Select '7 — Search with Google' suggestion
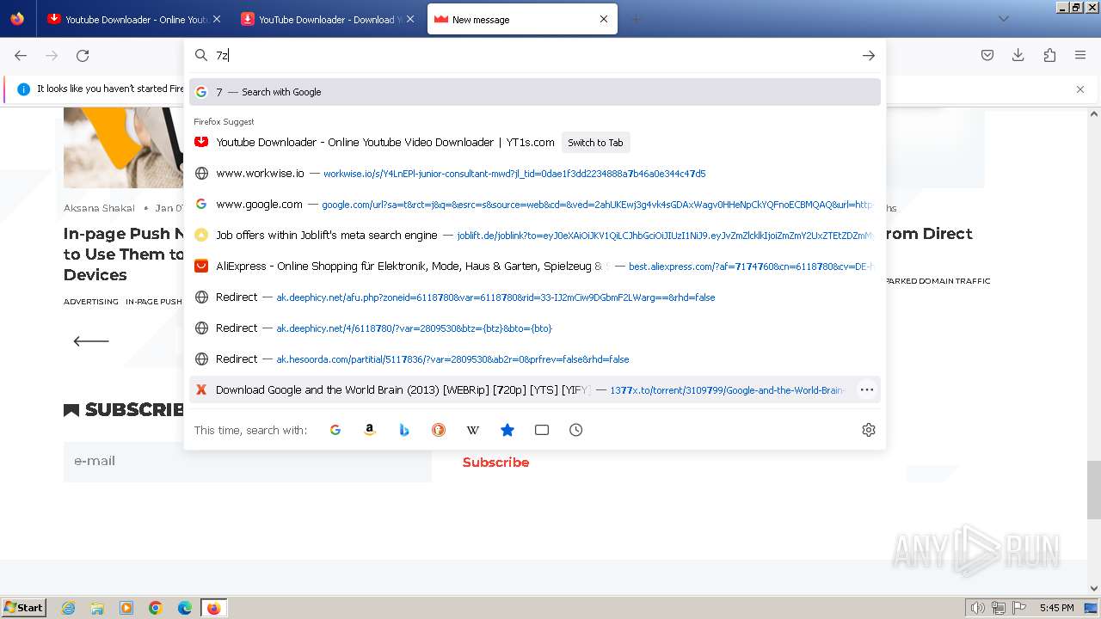 (535, 92)
